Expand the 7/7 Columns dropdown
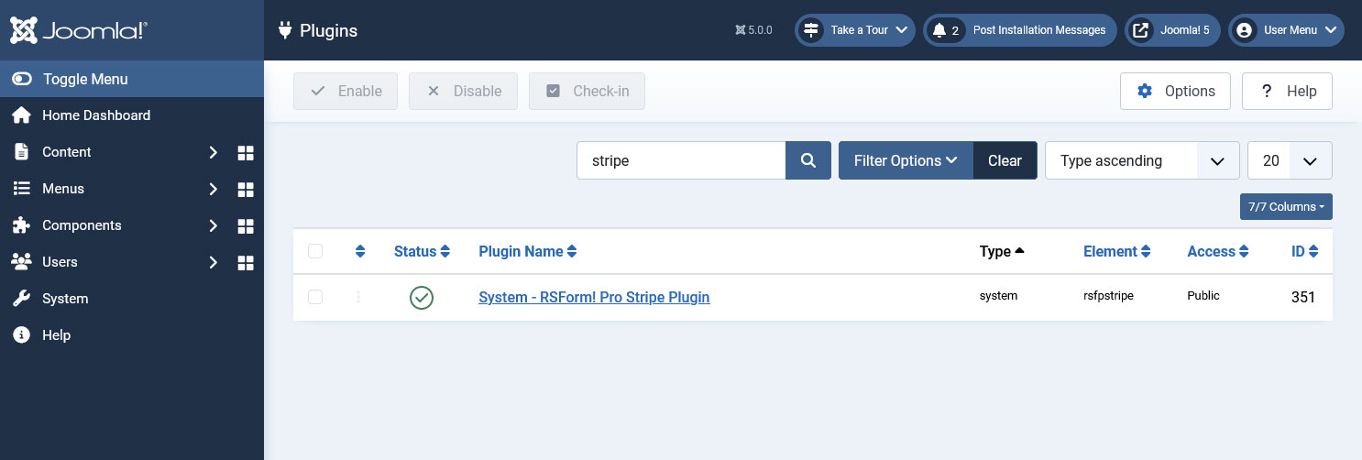This screenshot has height=460, width=1362. 1286,206
